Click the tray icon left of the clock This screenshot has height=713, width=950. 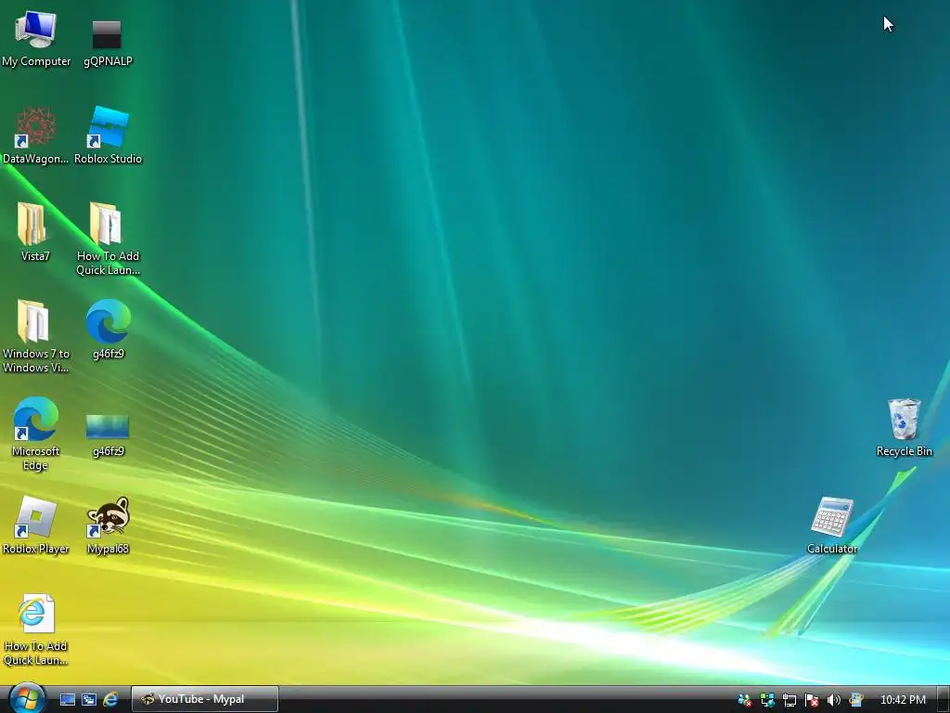click(855, 700)
